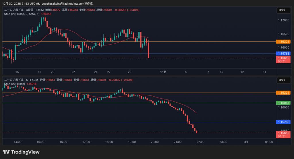The image size is (294, 159).
Task: Click the blue 1.15783 price label in lower chart
Action: (x=283, y=122)
